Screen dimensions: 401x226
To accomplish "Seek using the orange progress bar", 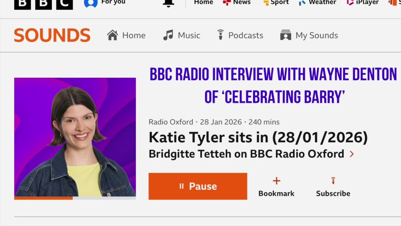I will (x=75, y=198).
